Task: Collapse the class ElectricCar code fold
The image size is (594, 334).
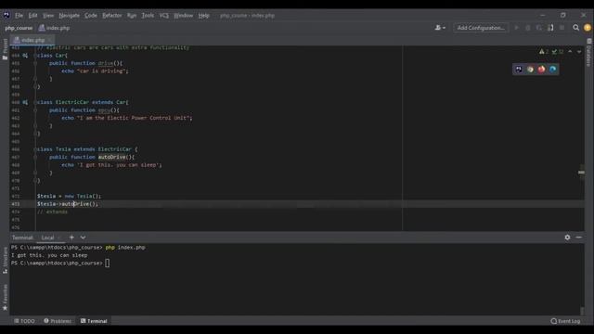Action: click(x=35, y=102)
